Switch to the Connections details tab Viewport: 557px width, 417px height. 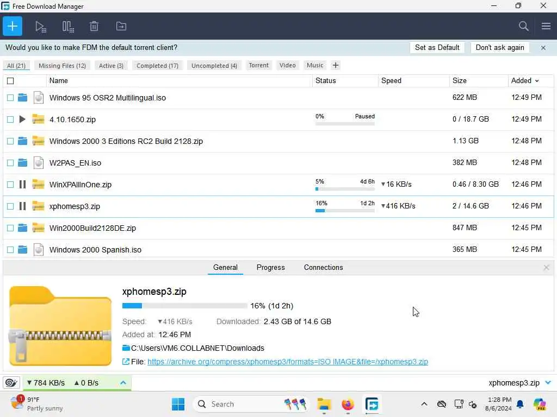(323, 268)
